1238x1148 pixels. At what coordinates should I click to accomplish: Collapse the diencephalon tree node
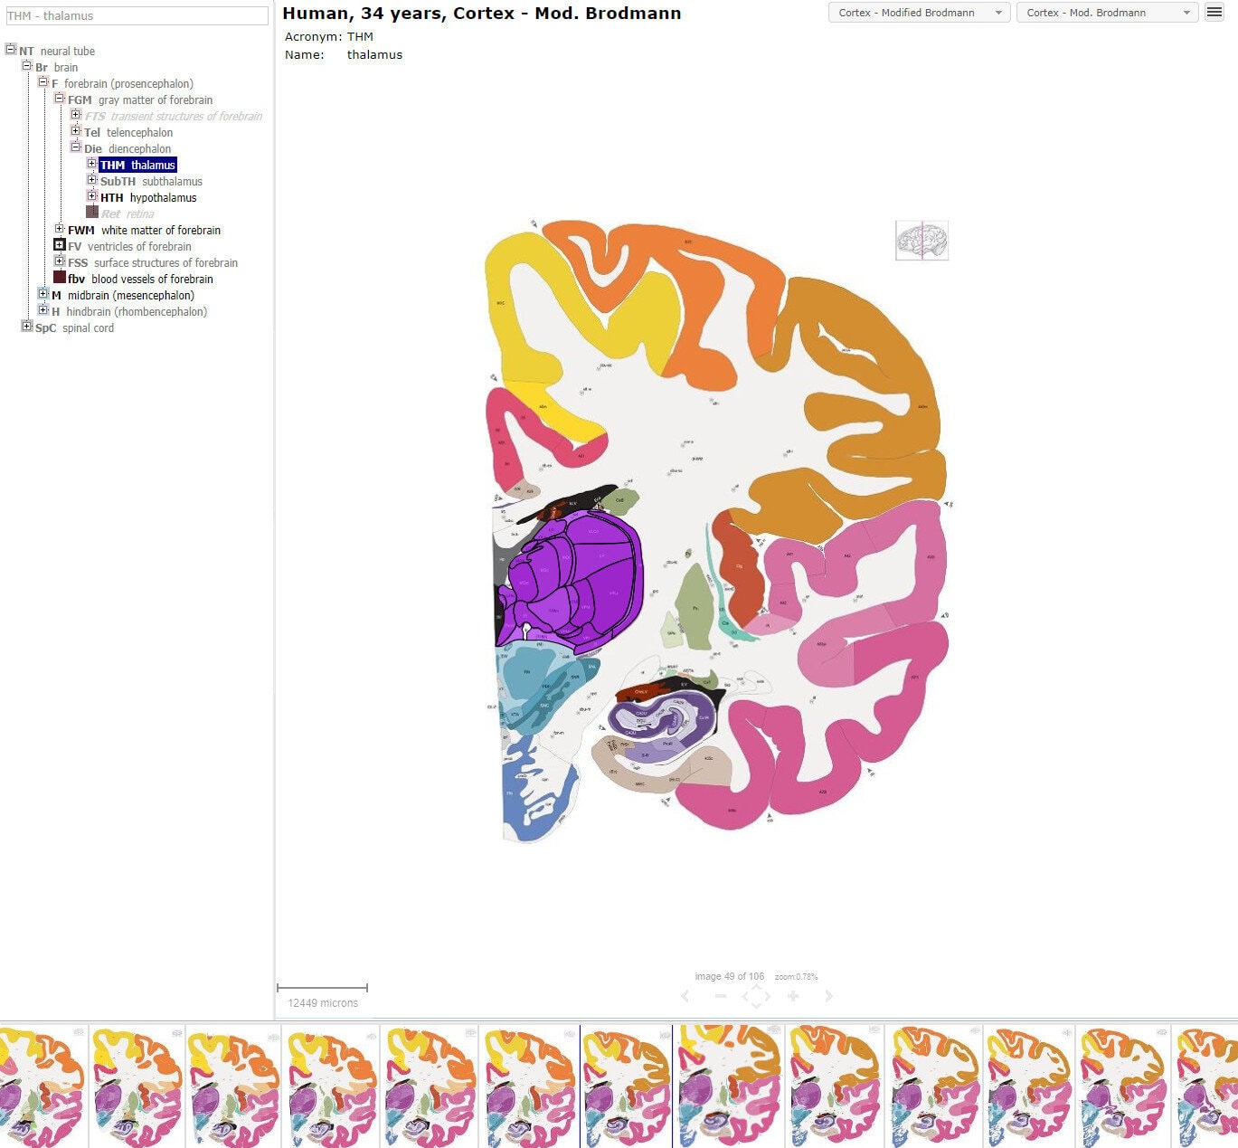(76, 148)
